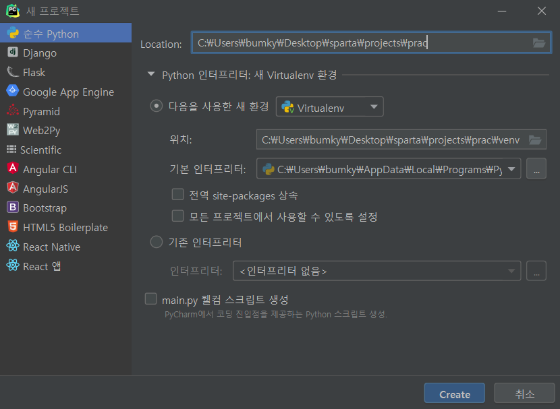Select the Angular CLI icon
Image resolution: width=560 pixels, height=409 pixels.
pos(13,168)
